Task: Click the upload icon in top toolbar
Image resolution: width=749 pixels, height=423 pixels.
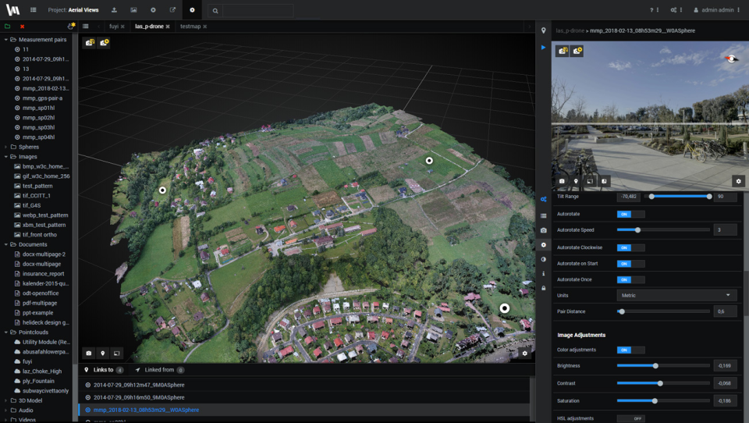Action: coord(114,10)
